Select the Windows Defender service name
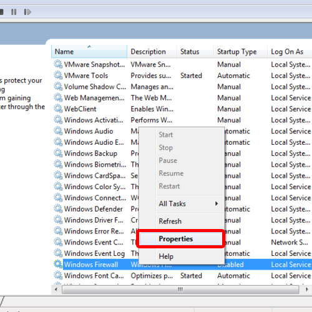The height and width of the screenshot is (312, 312). click(x=94, y=209)
